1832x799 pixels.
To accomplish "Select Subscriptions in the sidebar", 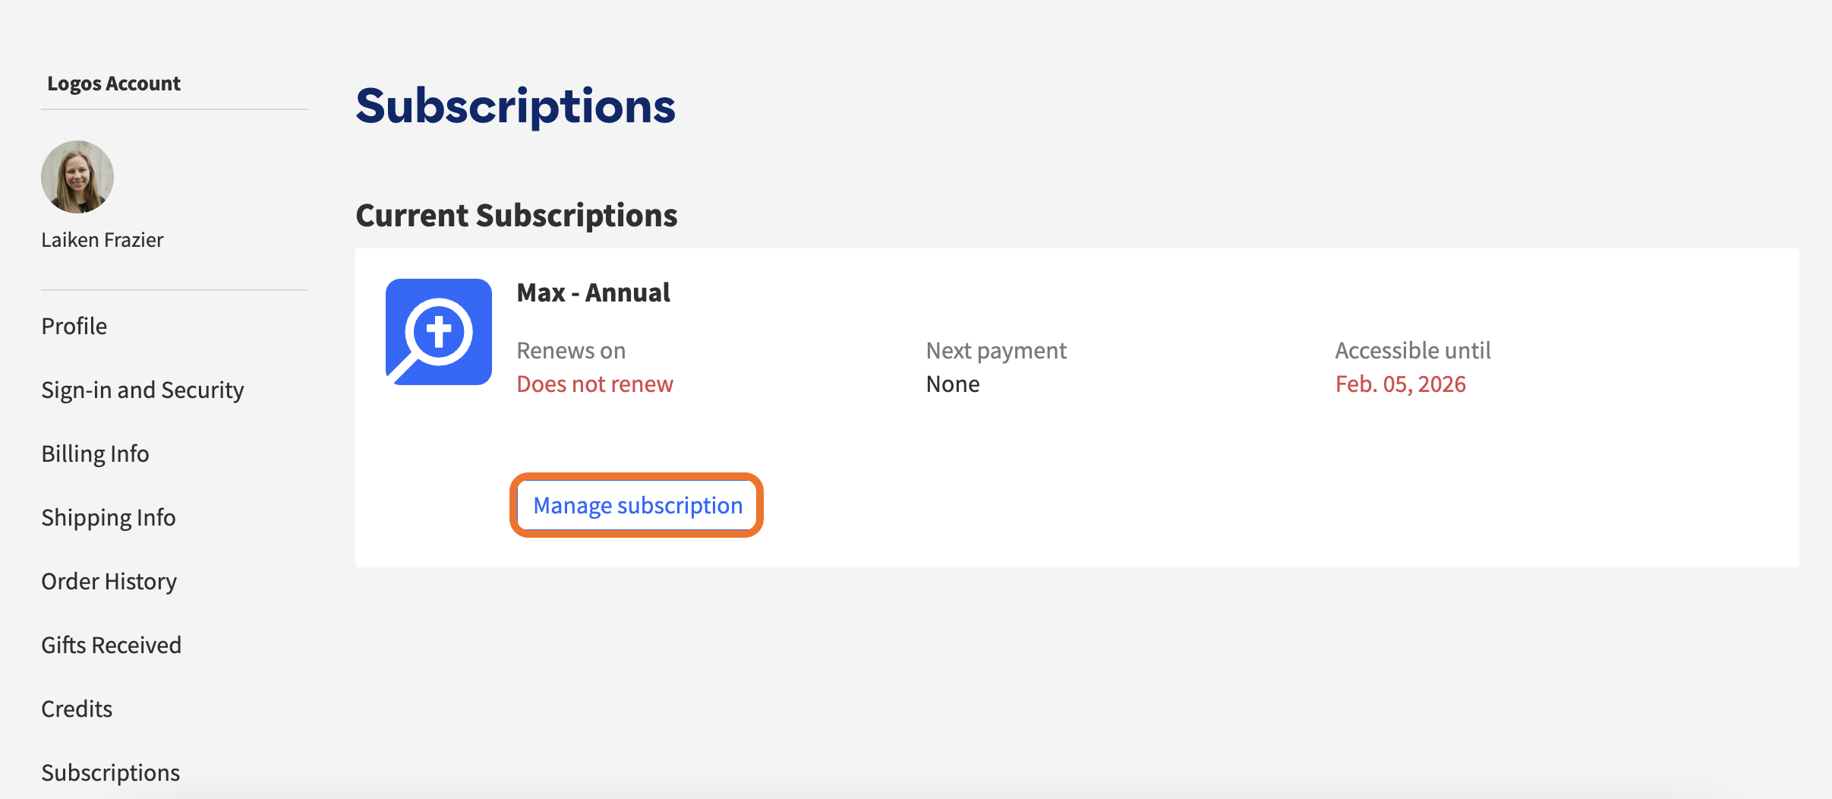I will (x=111, y=772).
